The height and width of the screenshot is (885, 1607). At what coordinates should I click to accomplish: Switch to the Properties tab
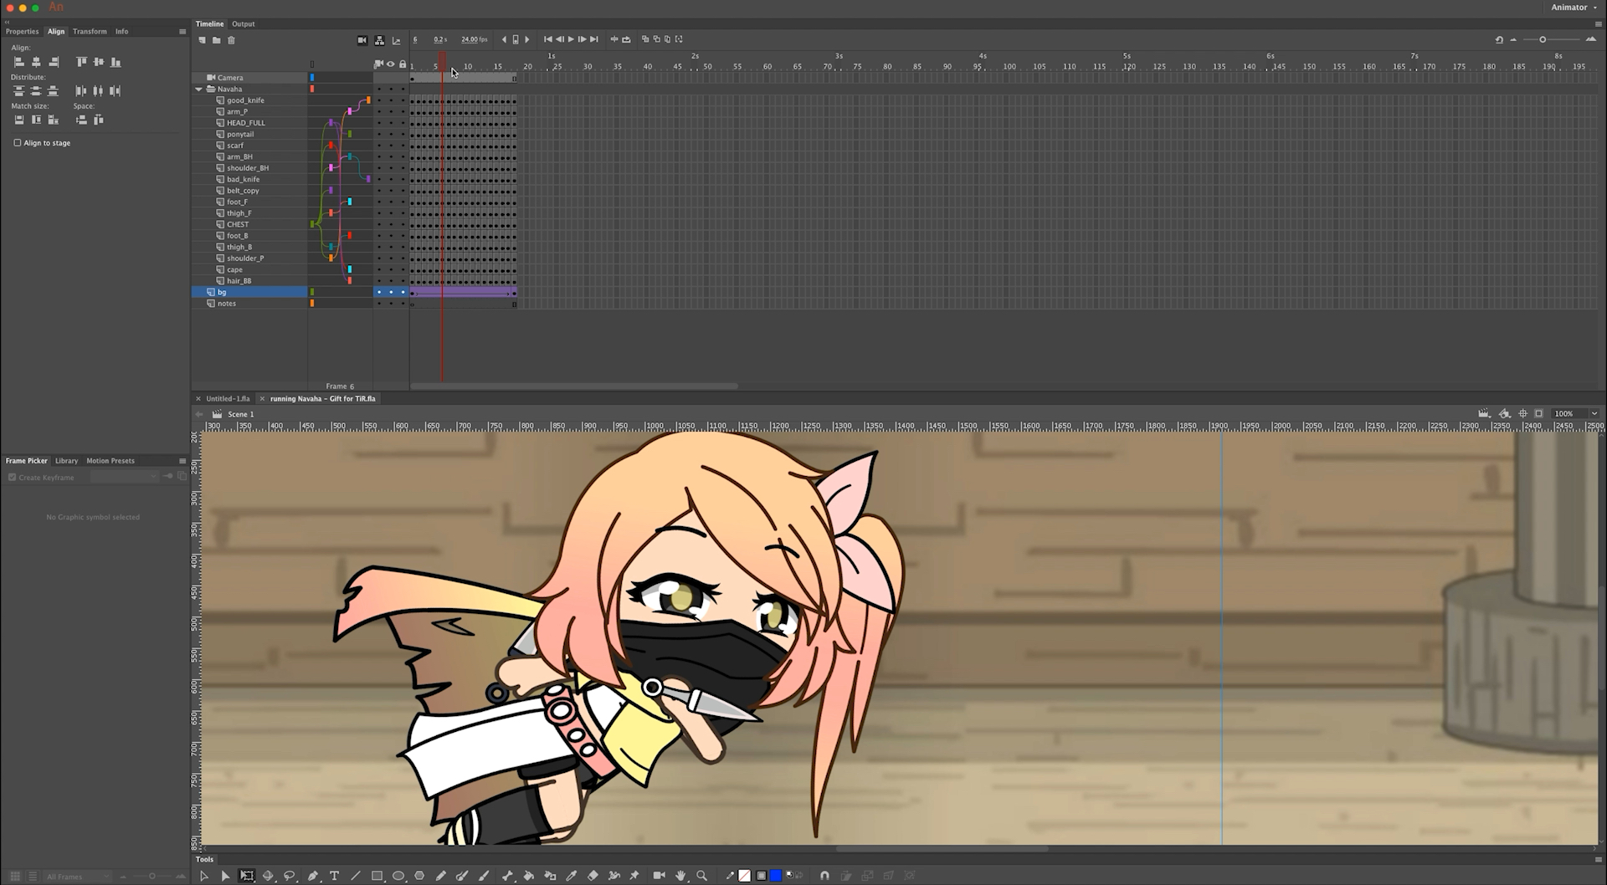coord(22,32)
